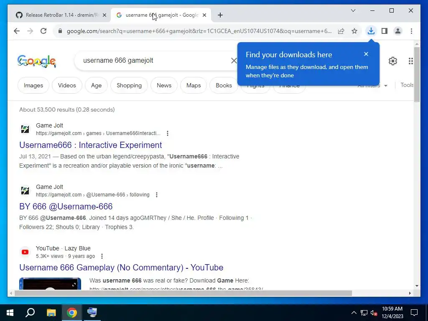The height and width of the screenshot is (321, 428).
Task: Click the browser forward arrow
Action: pos(30,31)
